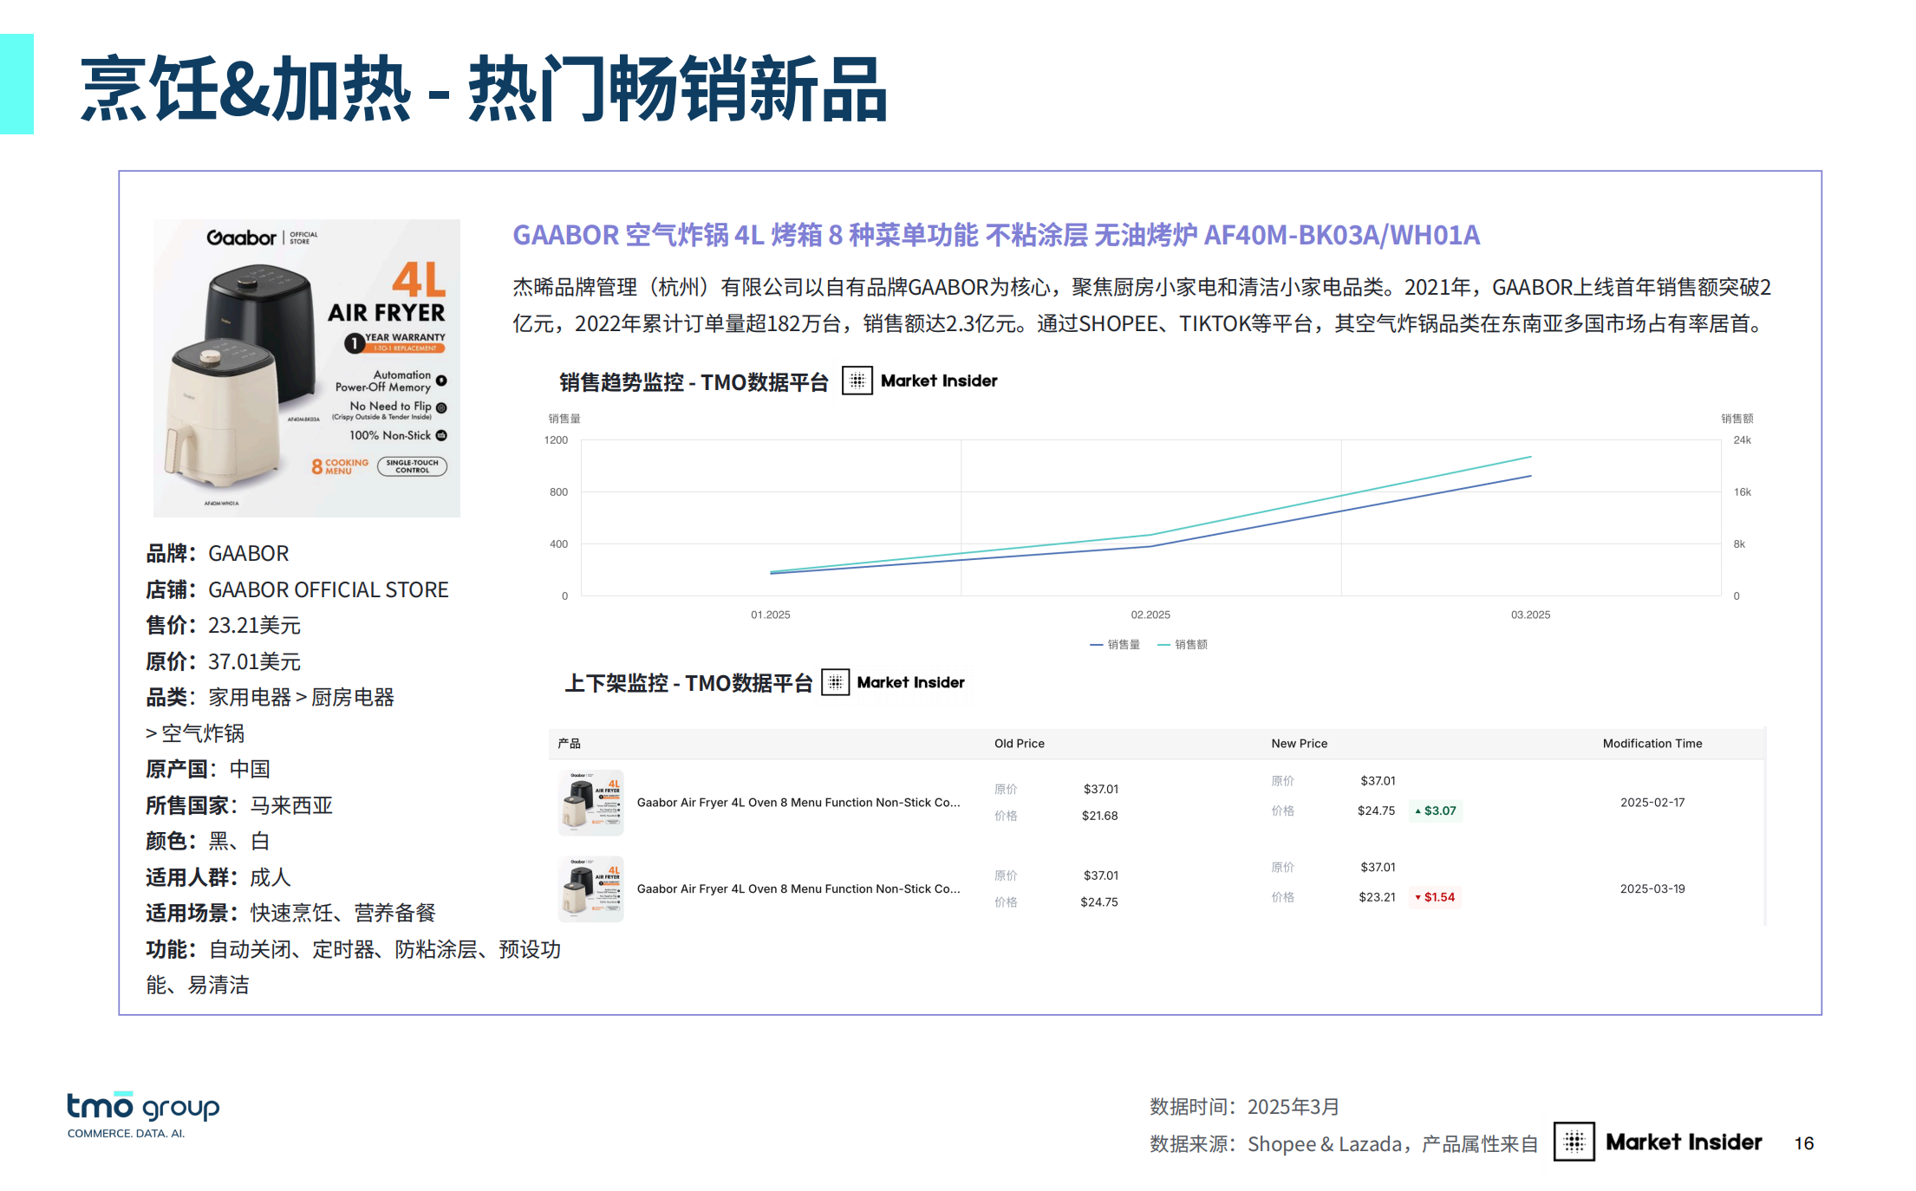
Task: Click the 品牌 GAABOR line
Action: [217, 553]
